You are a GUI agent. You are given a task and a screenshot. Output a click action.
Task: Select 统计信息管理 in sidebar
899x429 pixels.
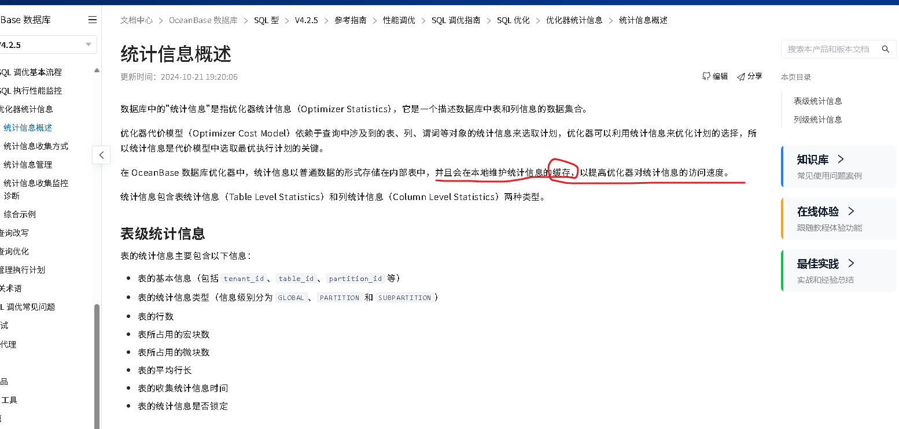(x=28, y=164)
